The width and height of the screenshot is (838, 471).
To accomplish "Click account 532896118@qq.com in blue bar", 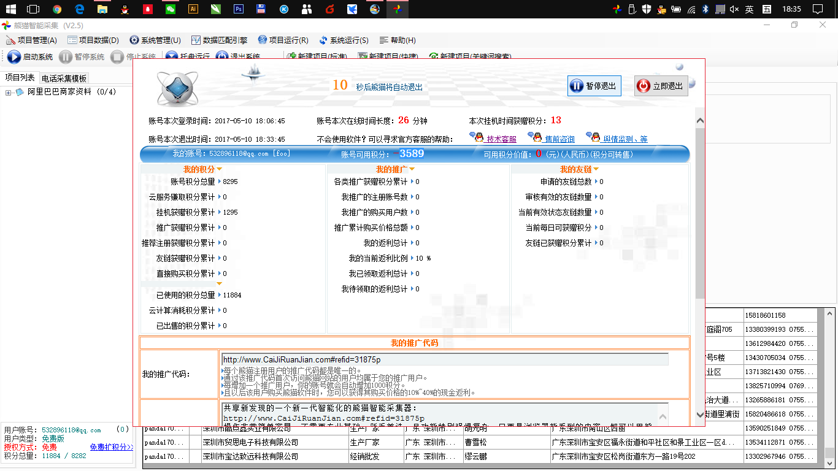I will (239, 153).
